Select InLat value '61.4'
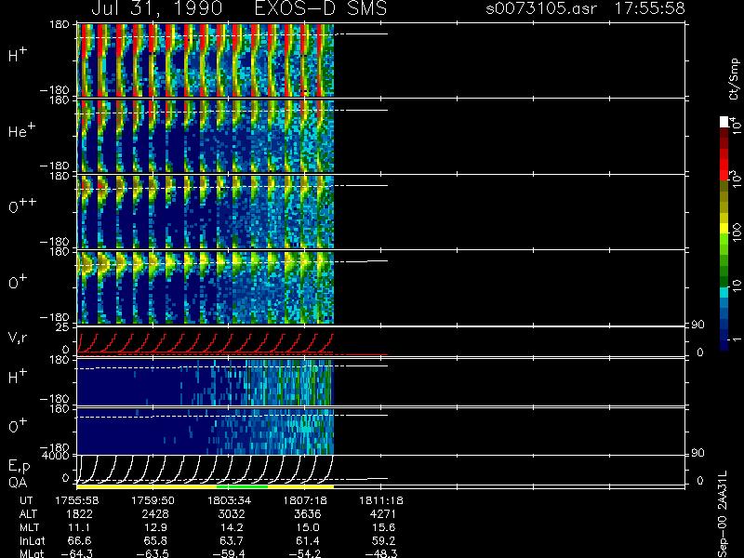Image resolution: width=744 pixels, height=558 pixels. click(x=308, y=541)
